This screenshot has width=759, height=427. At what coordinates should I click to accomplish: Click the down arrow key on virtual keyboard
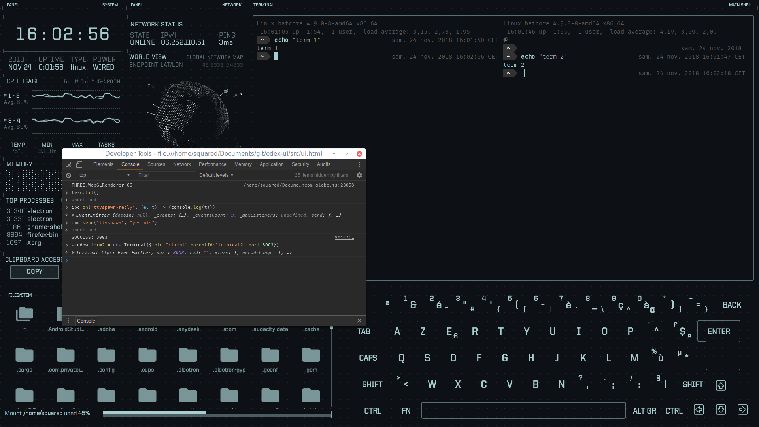click(x=721, y=410)
